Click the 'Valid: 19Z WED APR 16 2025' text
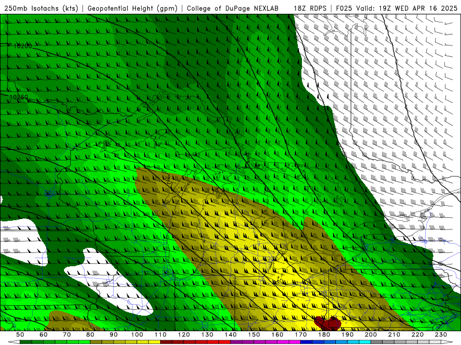Viewport: 461px width, 345px height. (x=407, y=8)
